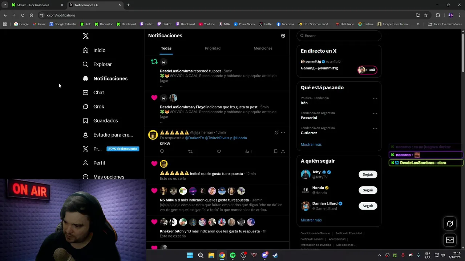Open Chrome tab search dropdown

click(x=5, y=5)
